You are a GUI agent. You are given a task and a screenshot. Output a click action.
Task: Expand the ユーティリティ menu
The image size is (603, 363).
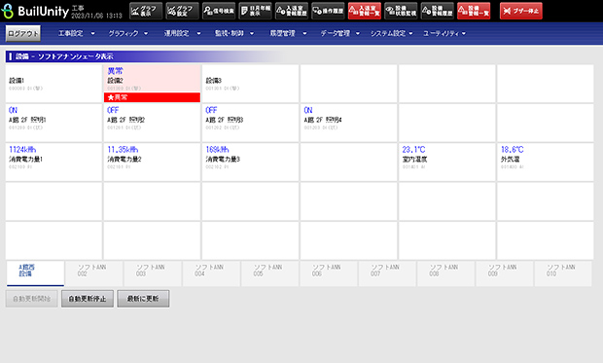[x=444, y=33]
